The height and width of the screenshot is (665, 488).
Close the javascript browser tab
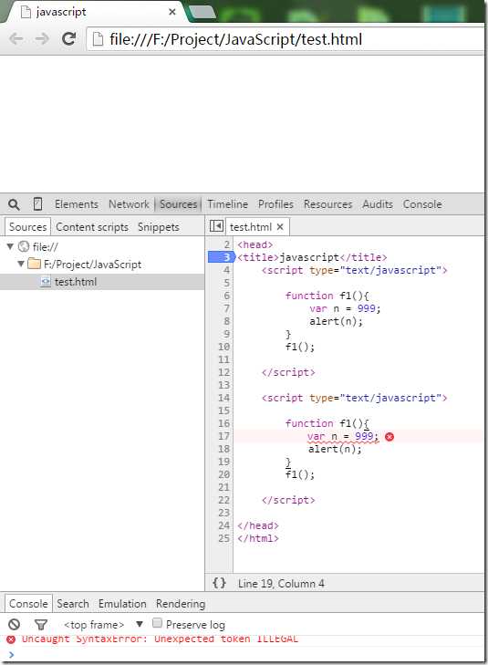point(172,12)
